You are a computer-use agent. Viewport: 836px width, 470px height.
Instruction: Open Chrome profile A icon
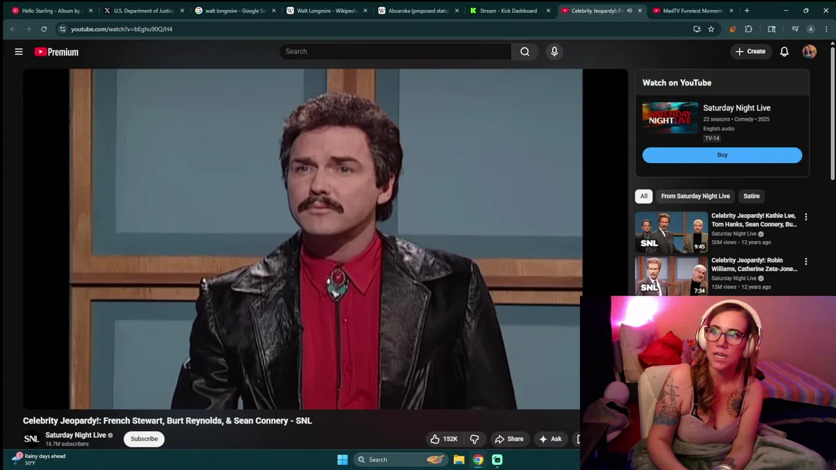tap(811, 29)
